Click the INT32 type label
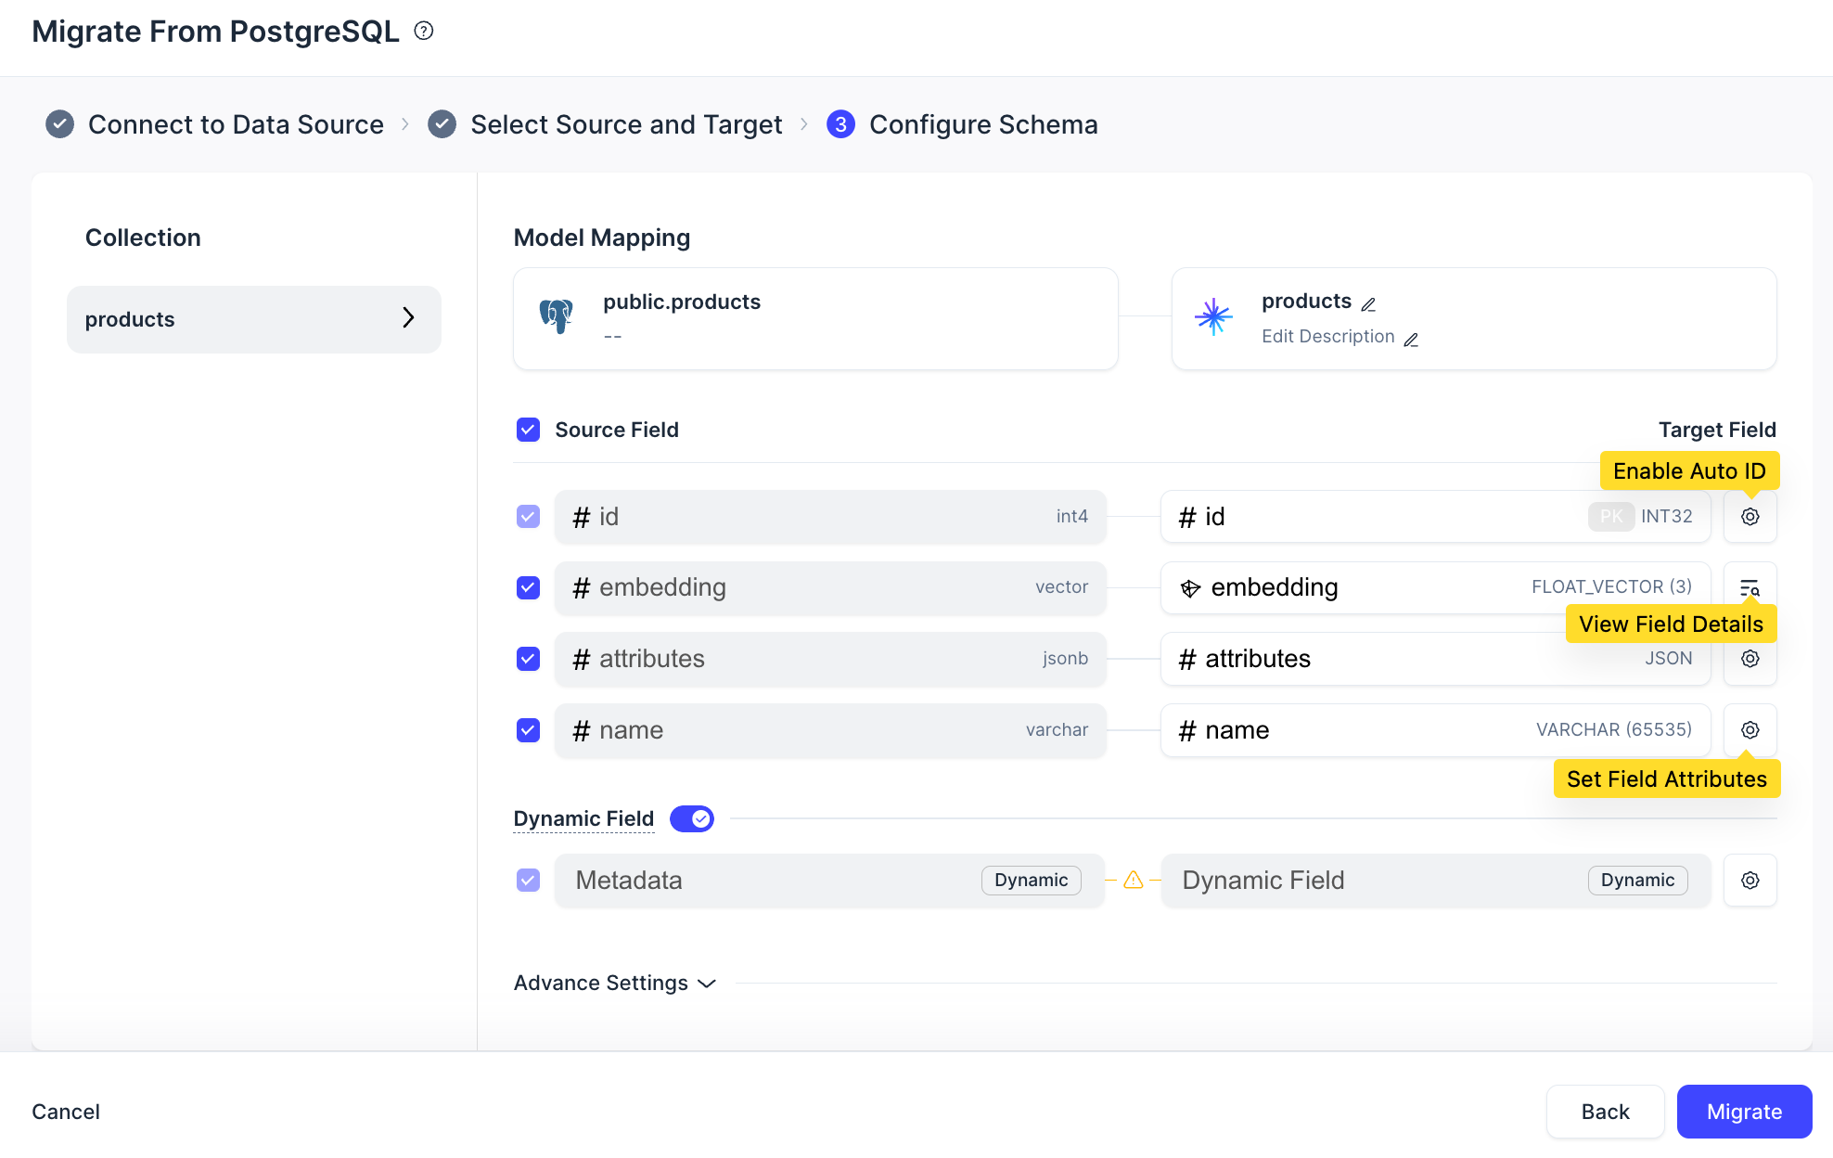Screen dimensions: 1833x1158 (1666, 517)
